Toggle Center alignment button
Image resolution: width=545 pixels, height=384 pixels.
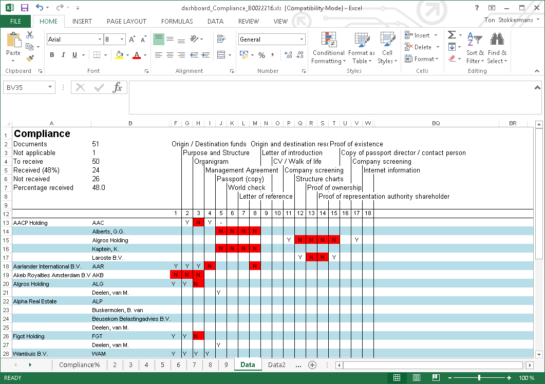[170, 55]
